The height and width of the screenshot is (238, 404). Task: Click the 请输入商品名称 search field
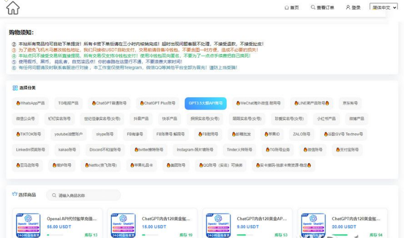(87, 195)
